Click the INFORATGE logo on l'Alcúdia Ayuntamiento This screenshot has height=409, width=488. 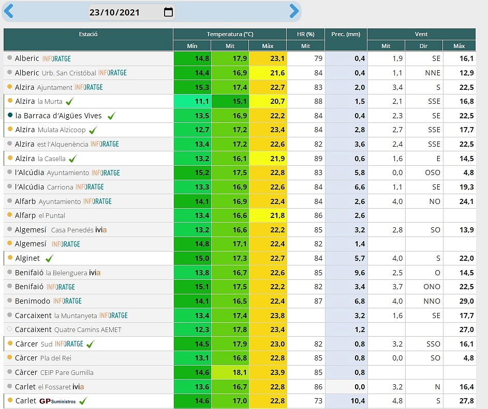(106, 172)
